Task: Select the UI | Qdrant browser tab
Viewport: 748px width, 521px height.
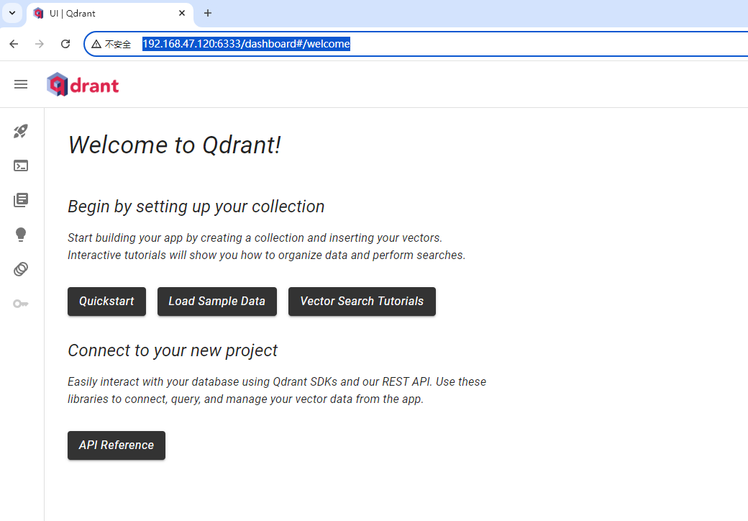Action: 110,14
